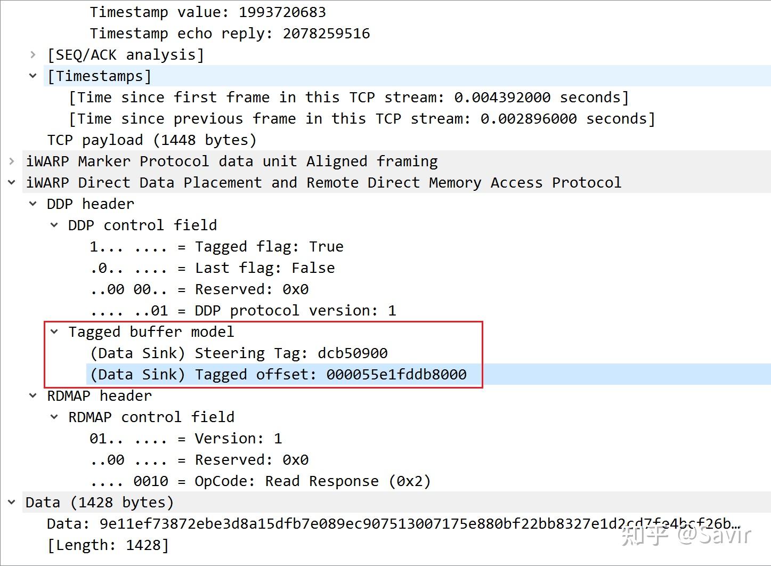This screenshot has height=566, width=771.
Task: Collapse the Timestamps section
Action: pyautogui.click(x=33, y=76)
